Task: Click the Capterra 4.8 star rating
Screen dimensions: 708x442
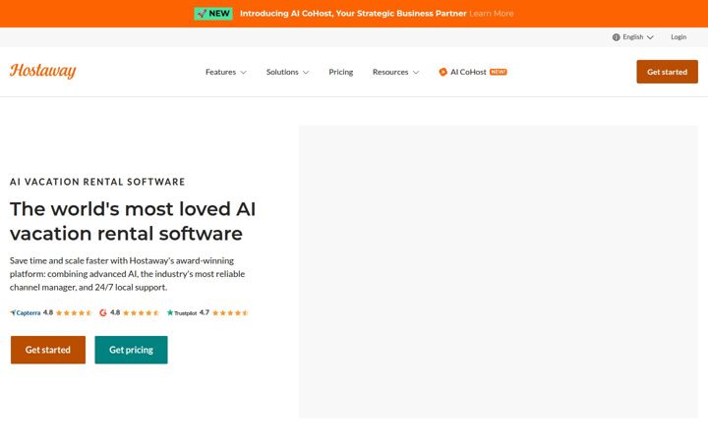Action: (x=74, y=312)
